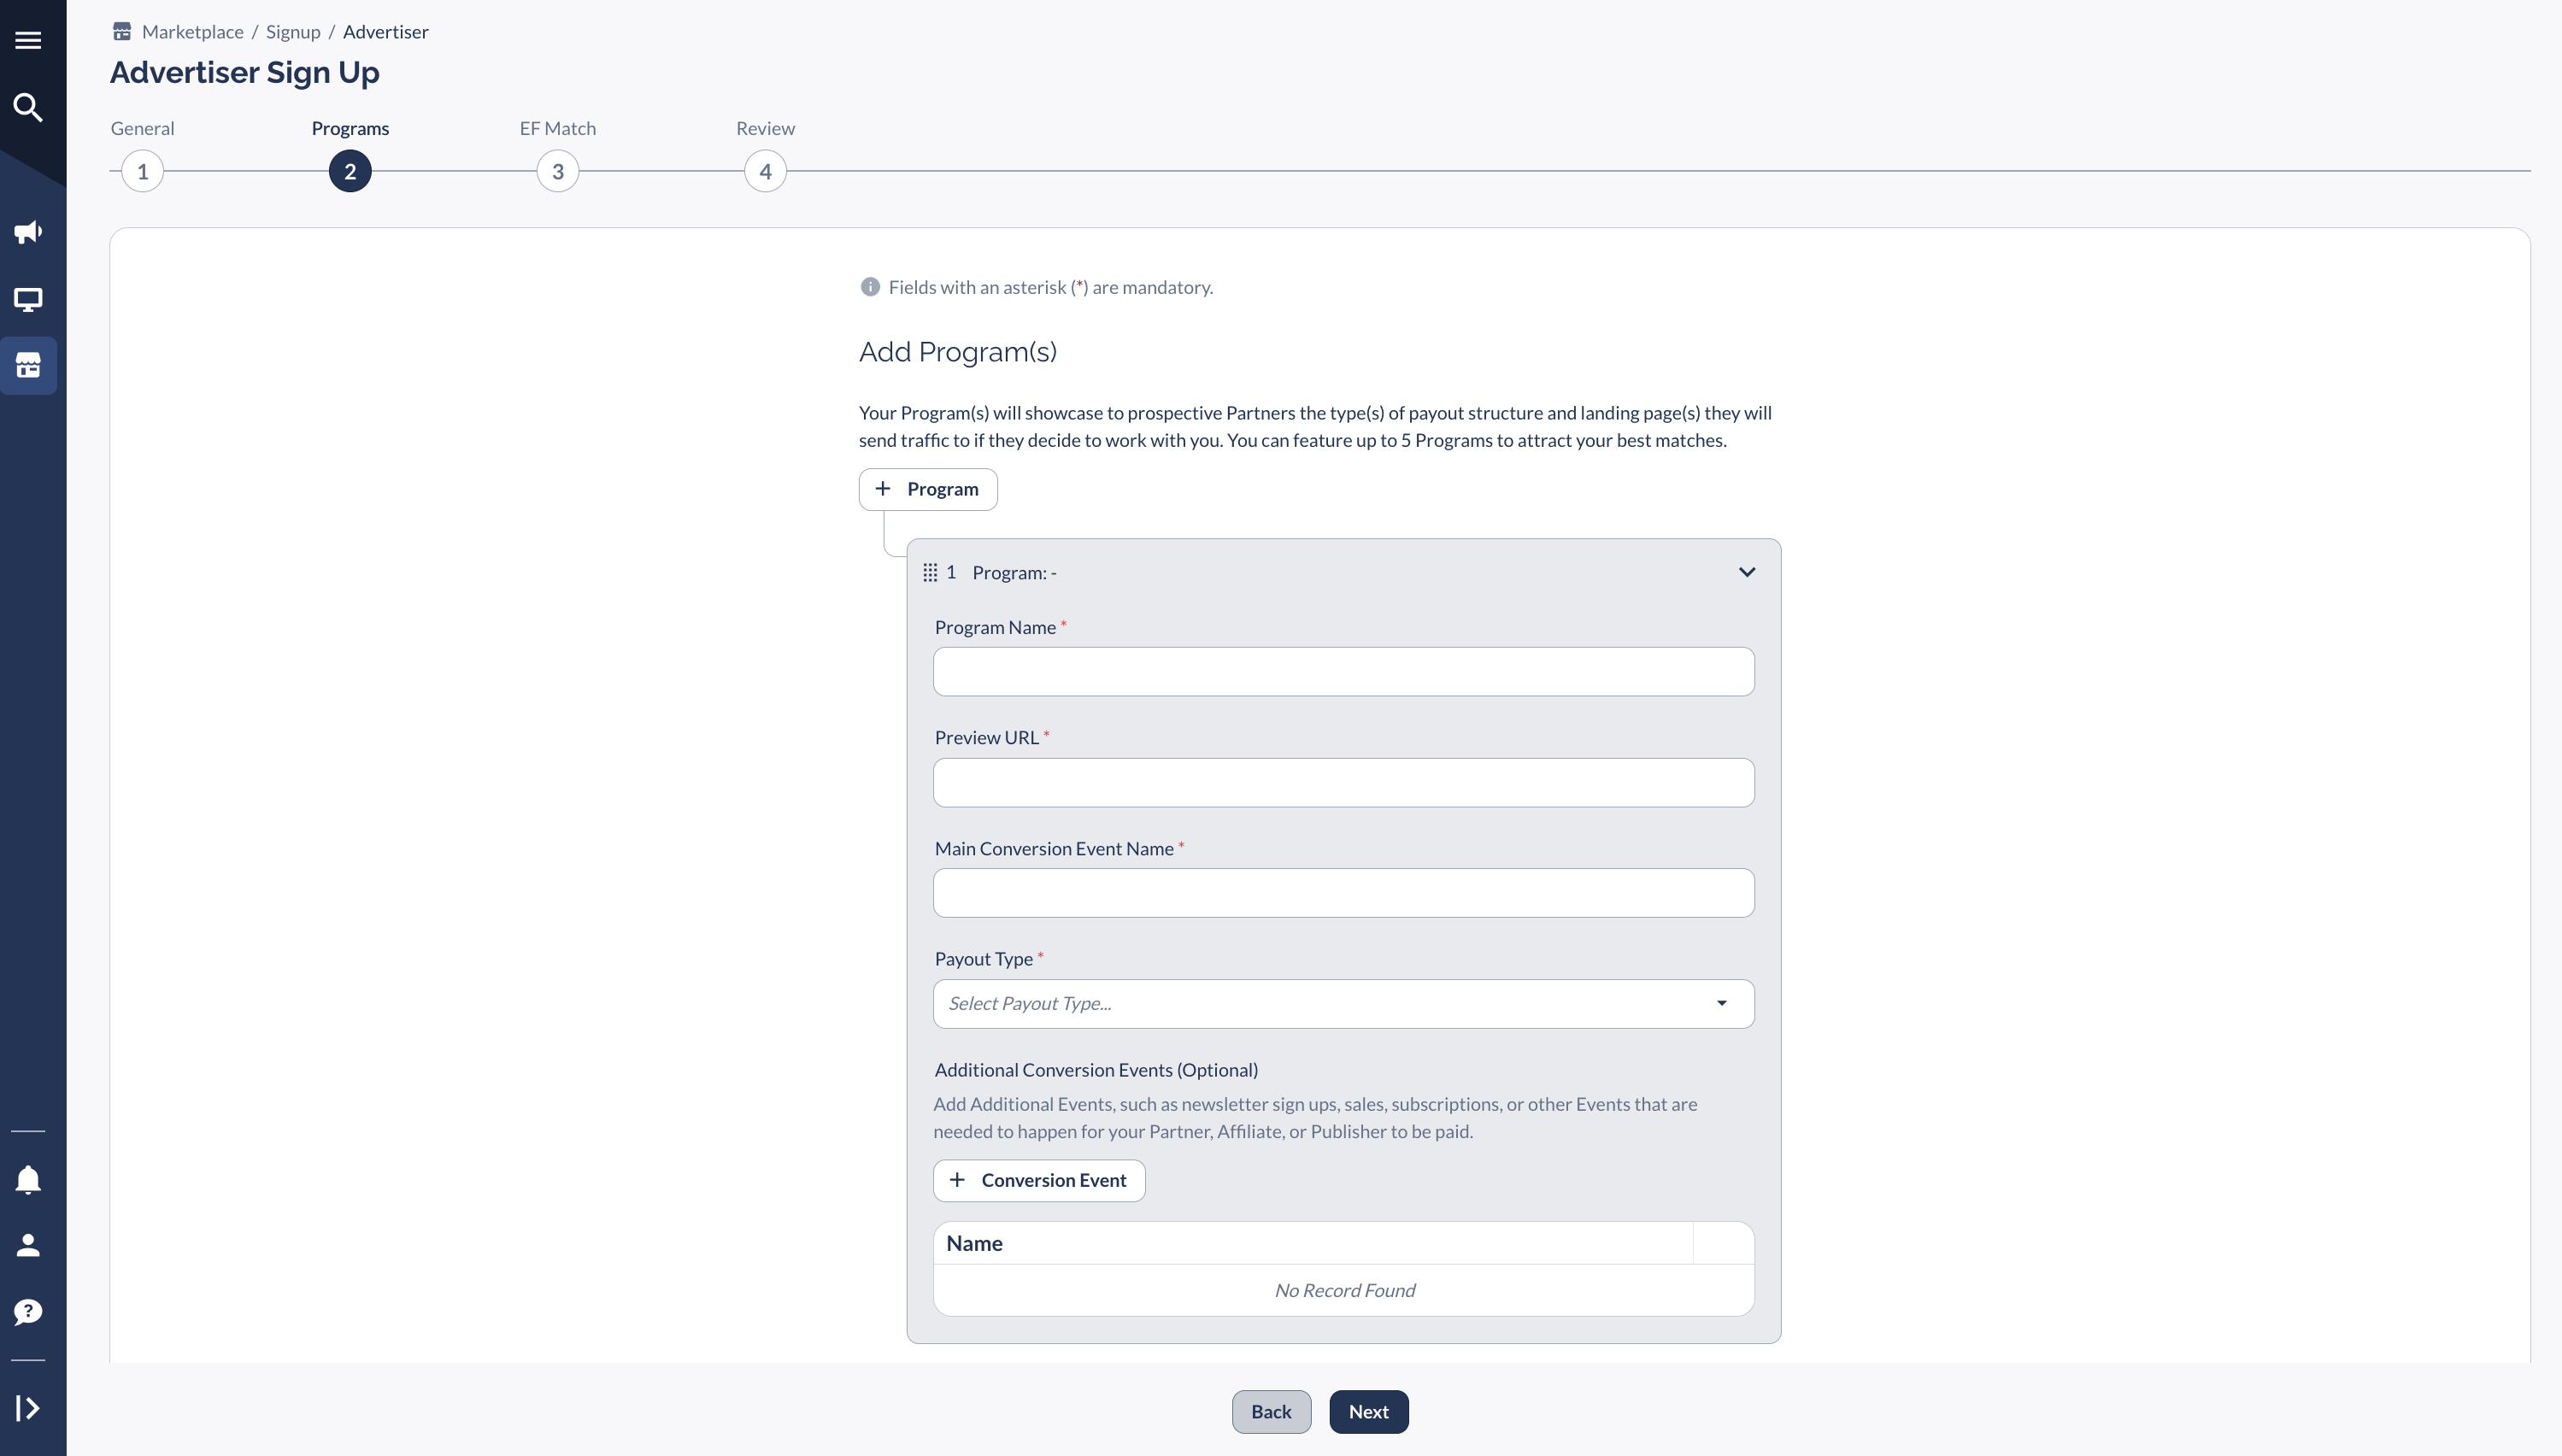Image resolution: width=2562 pixels, height=1456 pixels.
Task: Focus the Program Name field
Action: click(1343, 672)
